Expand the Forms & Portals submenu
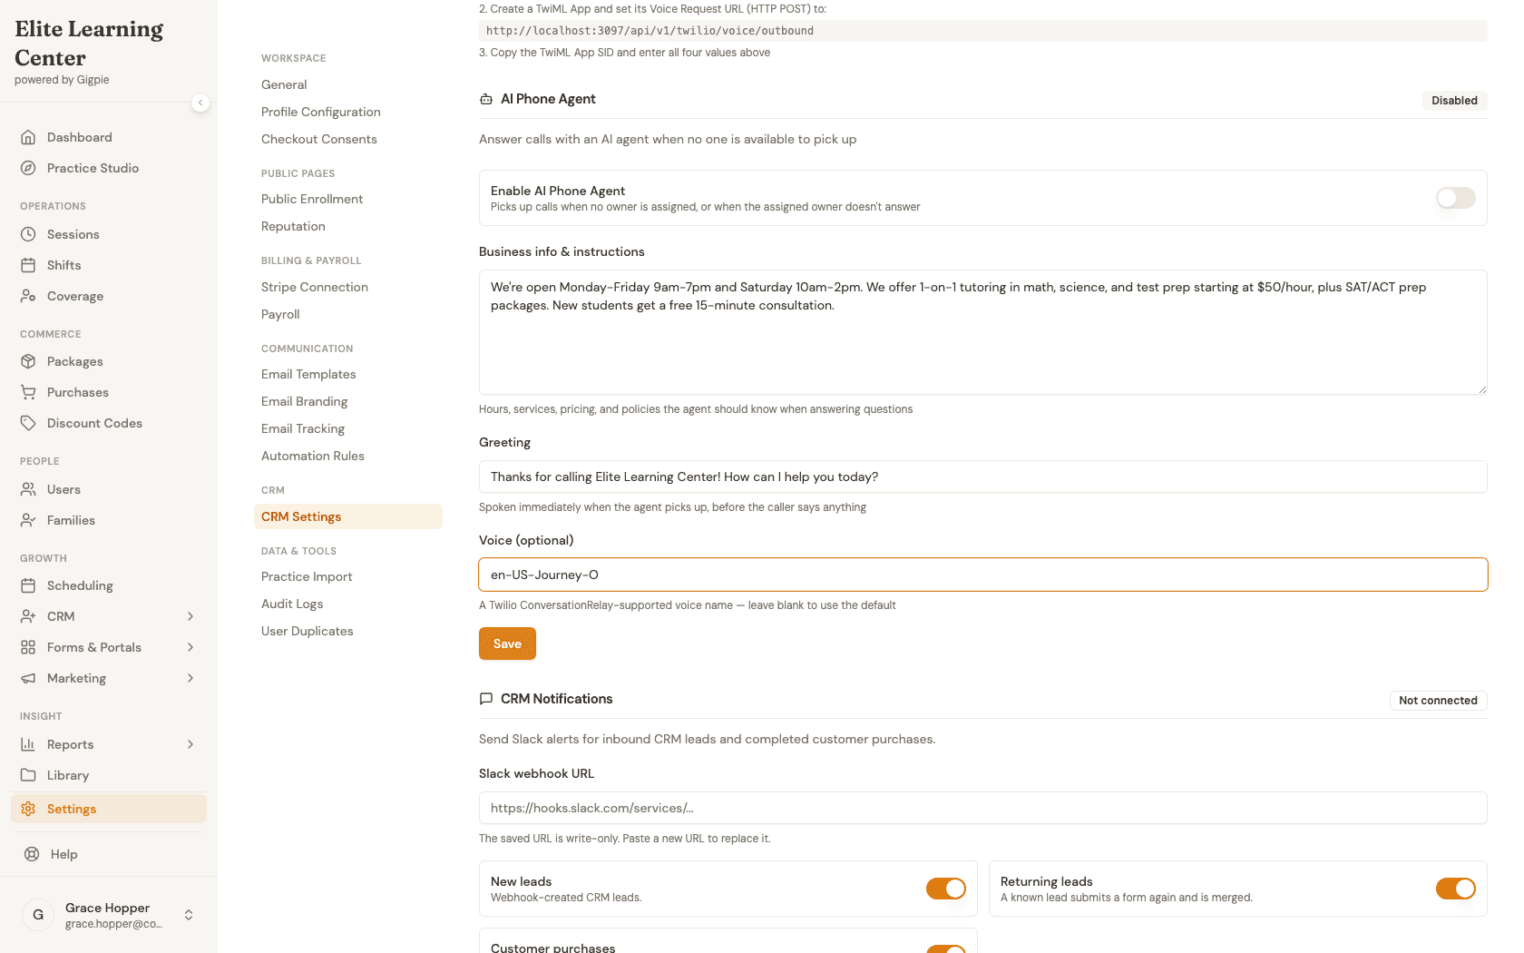 pyautogui.click(x=190, y=647)
